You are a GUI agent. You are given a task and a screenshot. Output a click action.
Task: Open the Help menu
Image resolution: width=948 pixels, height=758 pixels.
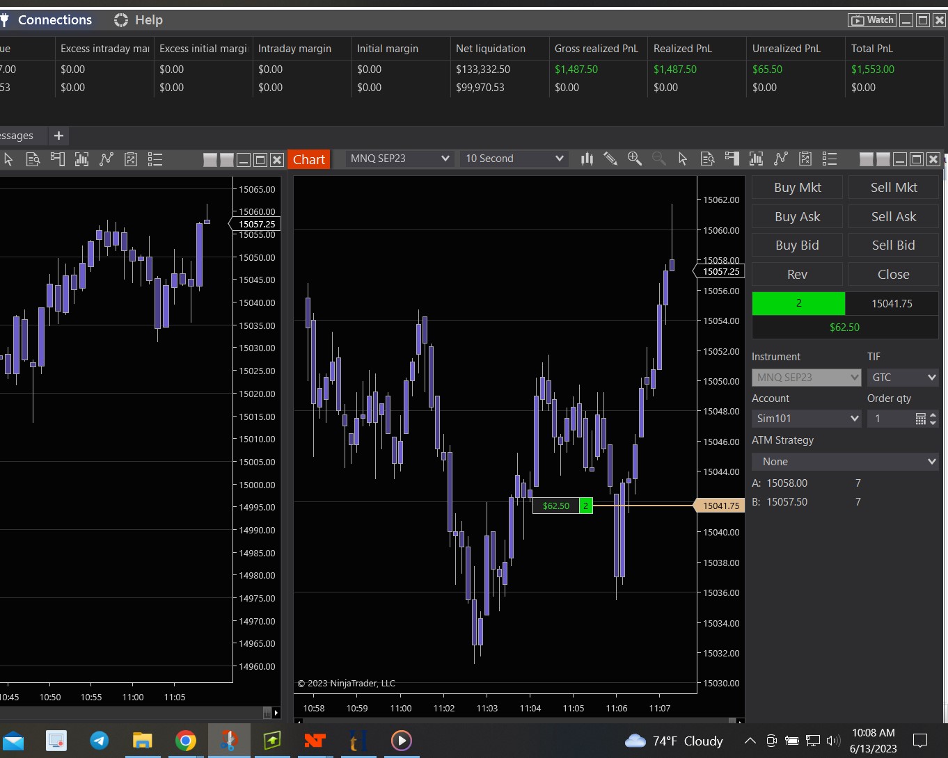[139, 20]
